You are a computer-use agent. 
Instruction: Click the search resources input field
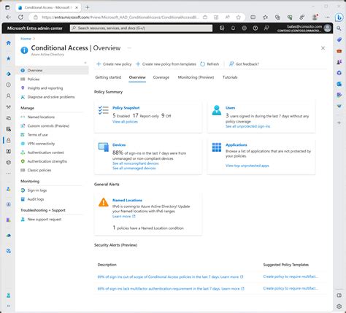pyautogui.click(x=141, y=28)
